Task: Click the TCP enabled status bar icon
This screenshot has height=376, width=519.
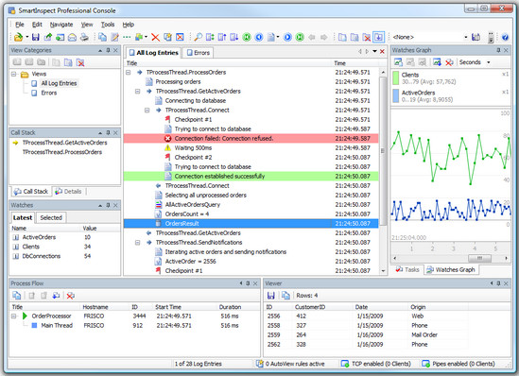Action: 344,364
